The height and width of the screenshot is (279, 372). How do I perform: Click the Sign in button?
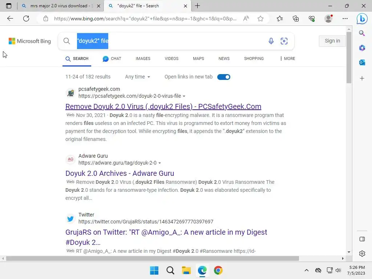(332, 41)
